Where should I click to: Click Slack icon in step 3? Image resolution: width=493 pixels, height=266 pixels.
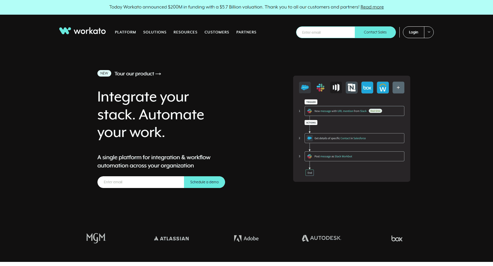[x=310, y=156]
